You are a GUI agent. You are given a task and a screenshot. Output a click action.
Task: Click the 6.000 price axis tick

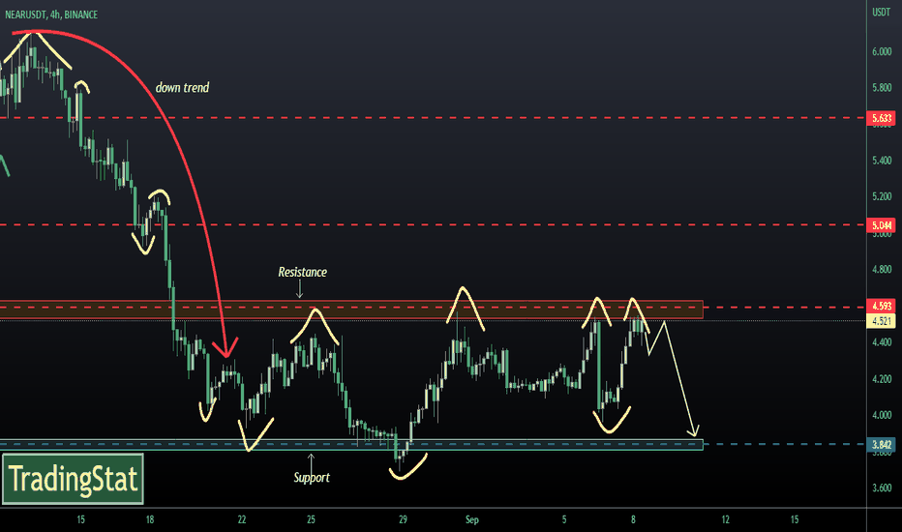tap(882, 52)
